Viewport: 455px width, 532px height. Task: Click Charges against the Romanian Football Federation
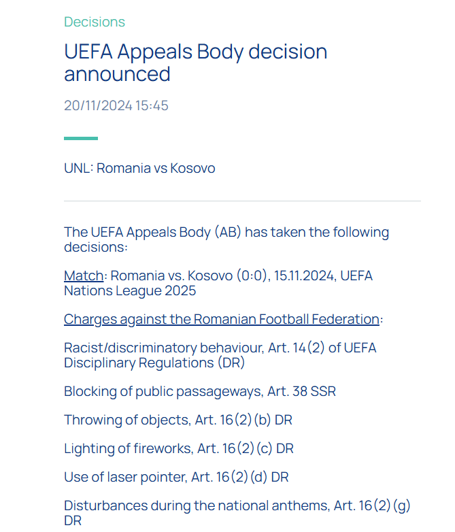[222, 319]
